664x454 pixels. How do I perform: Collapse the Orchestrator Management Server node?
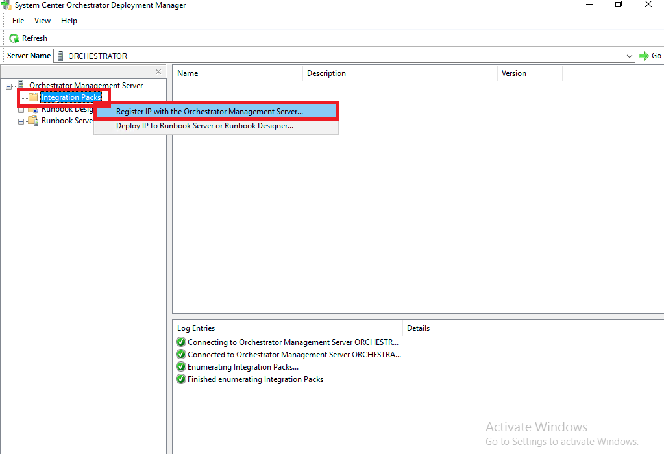tap(8, 86)
